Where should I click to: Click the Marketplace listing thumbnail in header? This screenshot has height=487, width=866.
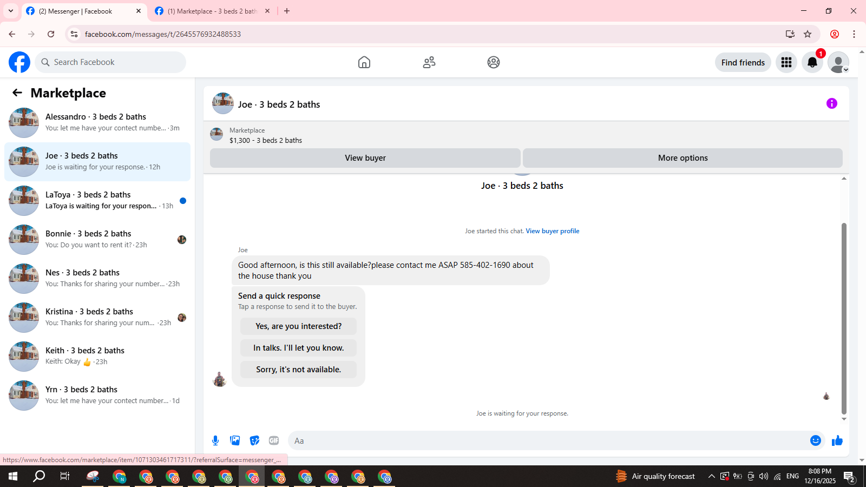[216, 134]
